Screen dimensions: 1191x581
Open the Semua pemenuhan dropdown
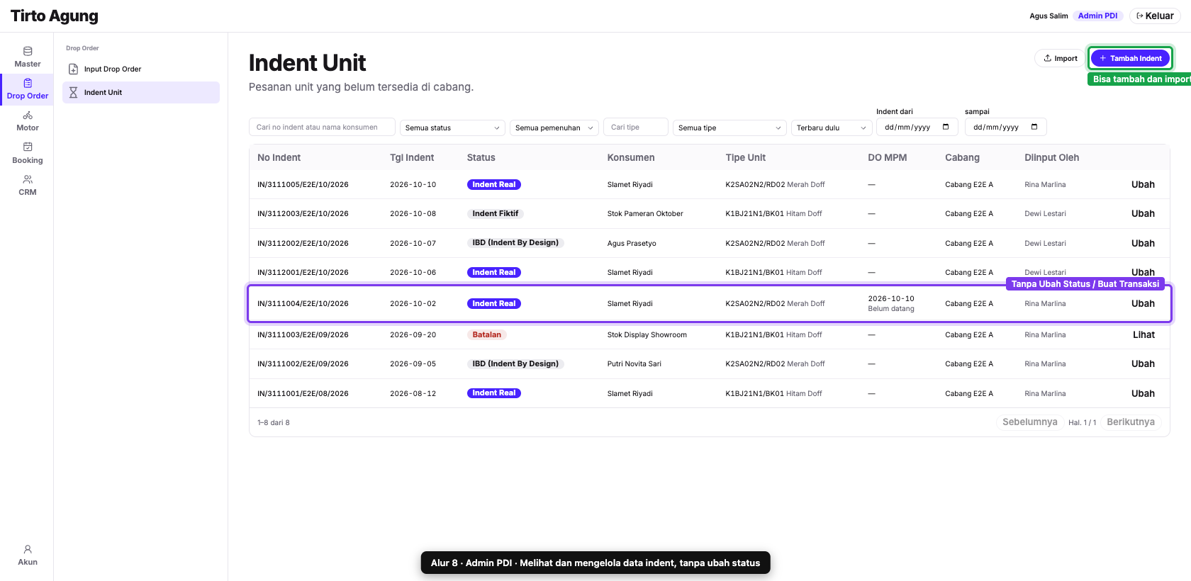point(554,128)
